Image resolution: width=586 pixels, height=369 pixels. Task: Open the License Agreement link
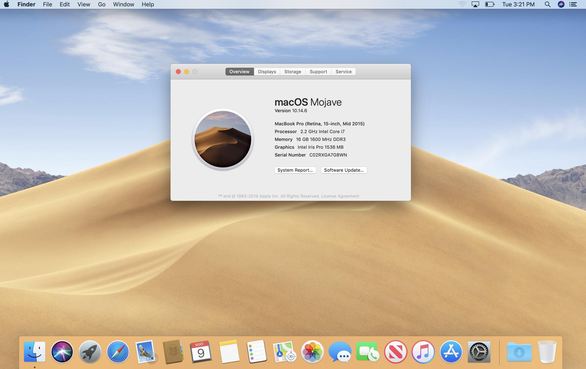340,196
